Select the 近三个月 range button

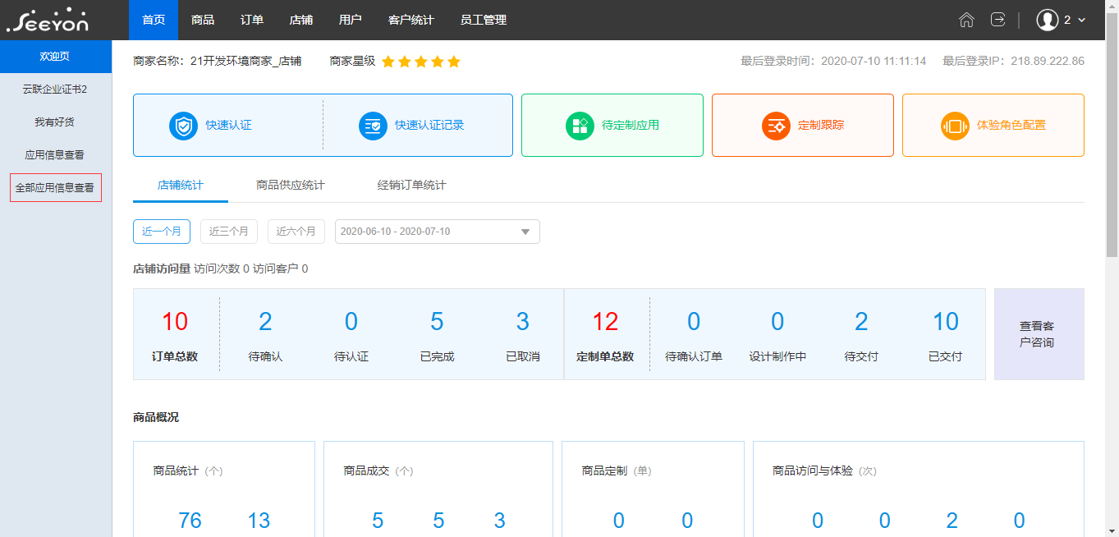(229, 232)
